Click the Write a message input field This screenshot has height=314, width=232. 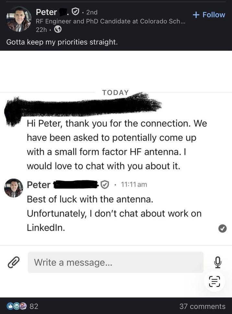click(115, 262)
